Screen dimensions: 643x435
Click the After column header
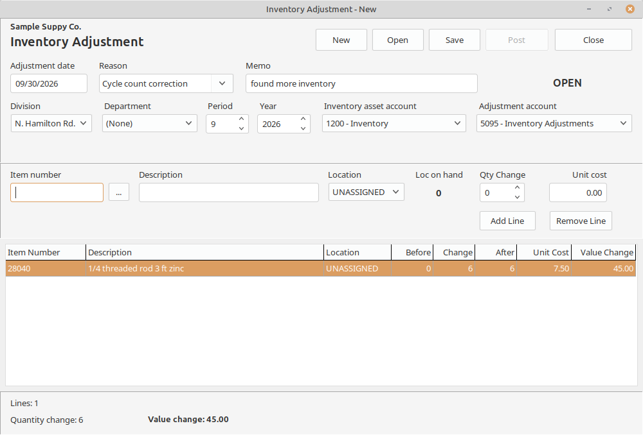pos(496,253)
